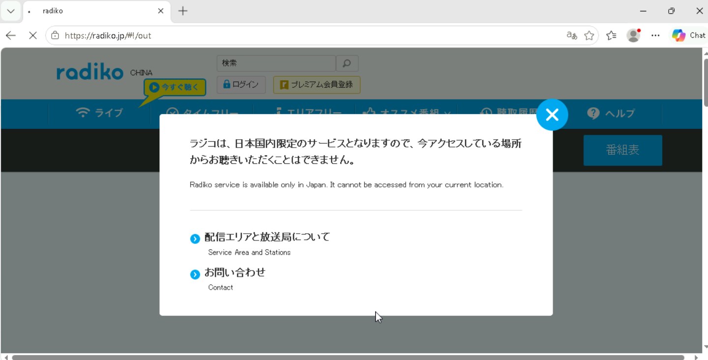Open the ヘルプ tab
Viewport: 708px width, 360px height.
pos(611,114)
